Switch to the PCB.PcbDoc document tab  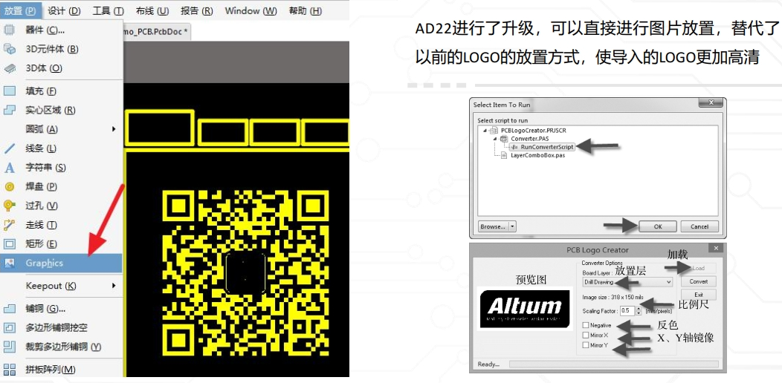pos(157,31)
